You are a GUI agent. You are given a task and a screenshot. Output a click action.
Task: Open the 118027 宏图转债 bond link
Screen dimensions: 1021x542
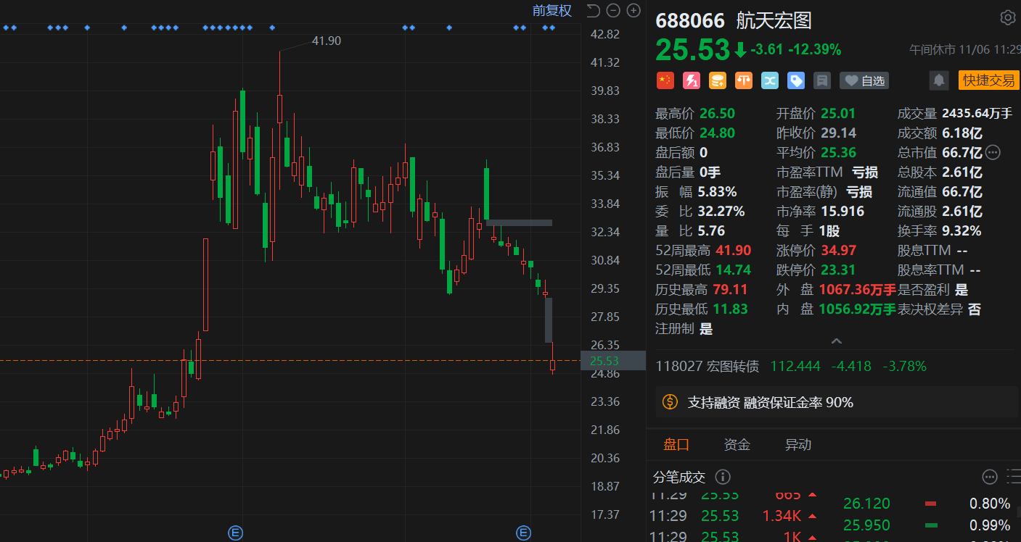708,366
